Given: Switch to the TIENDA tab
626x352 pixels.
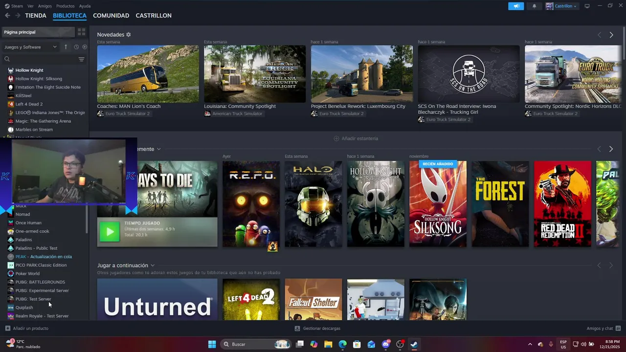Looking at the screenshot, I should (36, 16).
